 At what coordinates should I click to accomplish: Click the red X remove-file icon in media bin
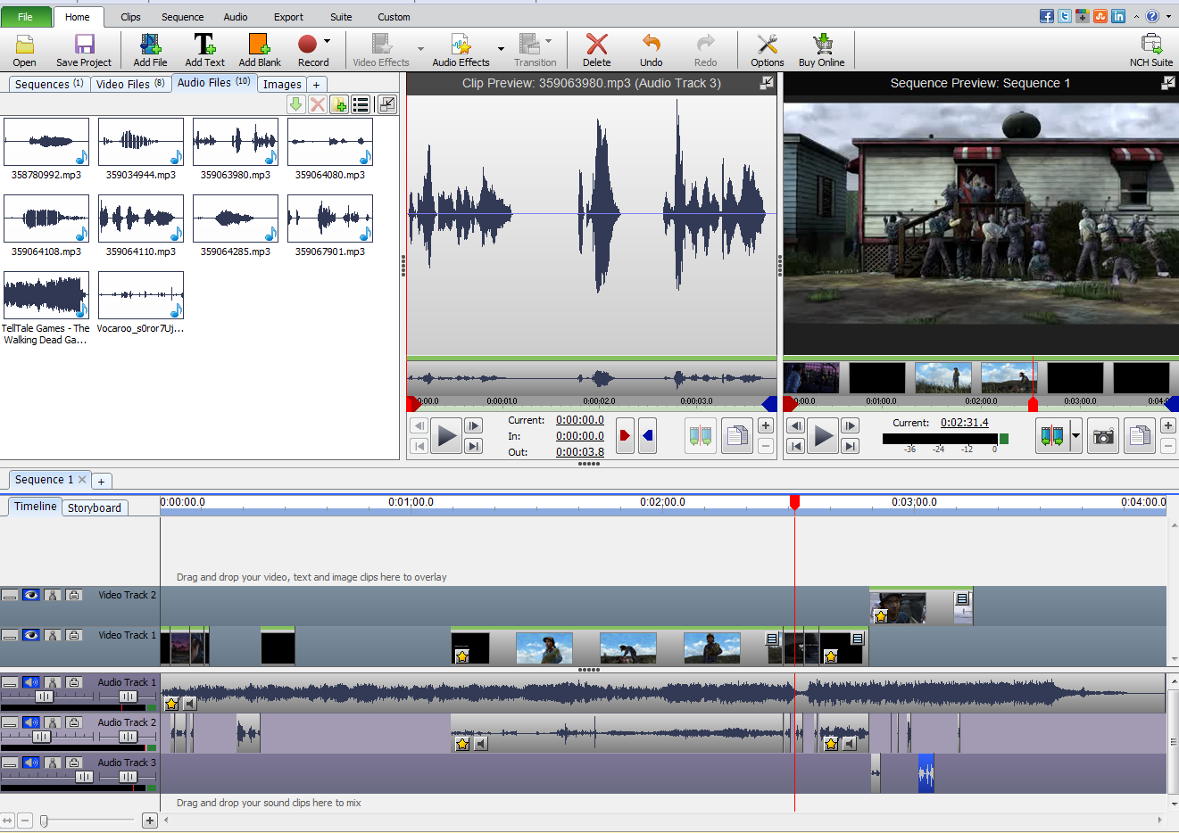[x=317, y=104]
